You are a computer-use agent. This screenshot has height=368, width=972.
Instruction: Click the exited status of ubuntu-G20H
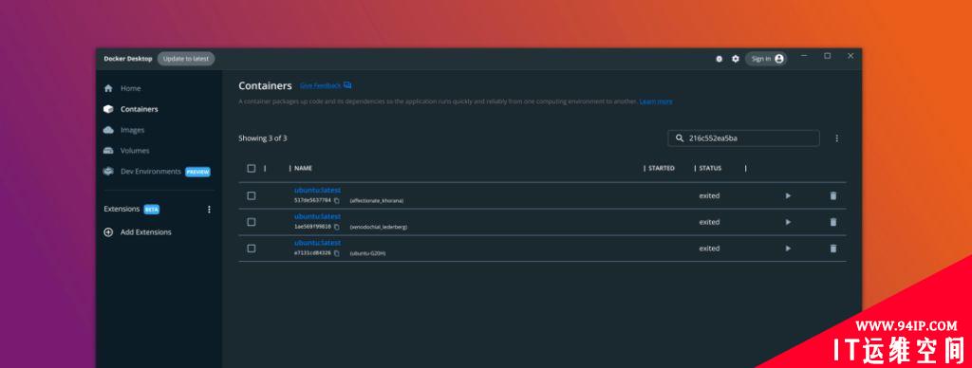pos(709,248)
